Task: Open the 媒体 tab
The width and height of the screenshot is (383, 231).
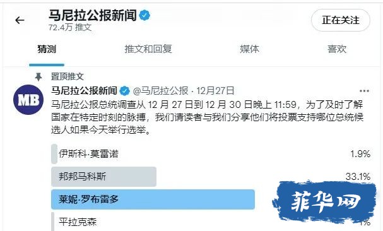Action: (249, 49)
